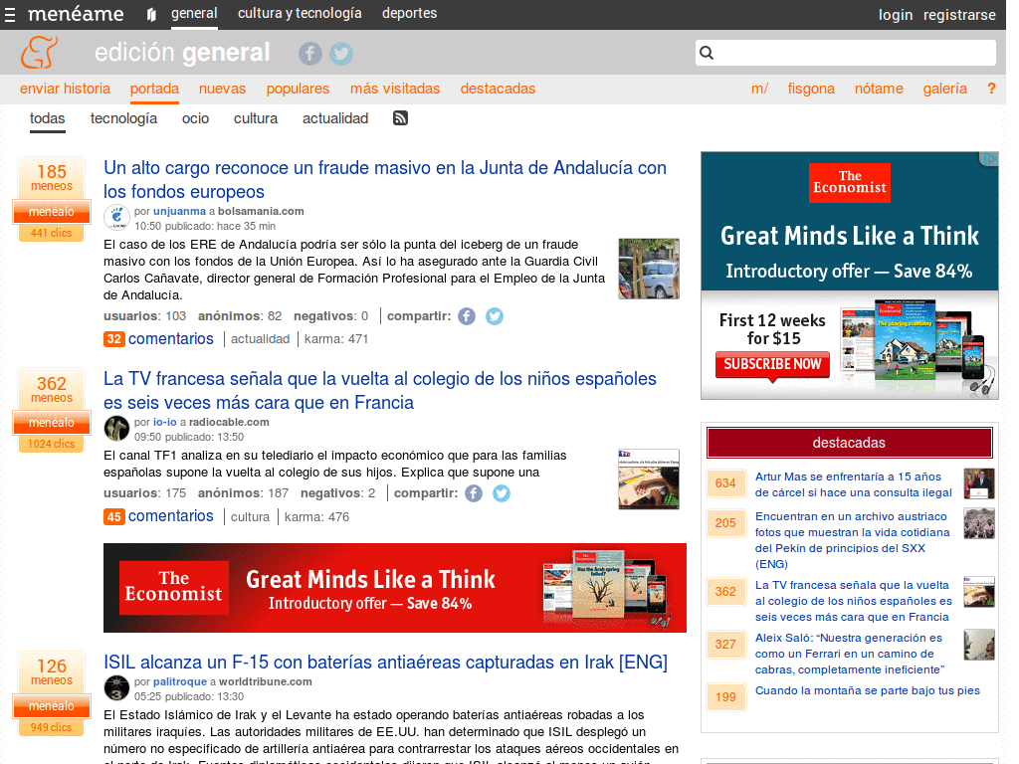Click the Economist horizontal banner ad
Screen dimensions: 1019x764
(394, 588)
